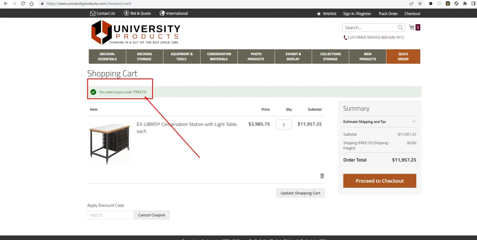This screenshot has height=240, width=477.
Task: Click the Shopping Cart heading
Action: (x=112, y=74)
